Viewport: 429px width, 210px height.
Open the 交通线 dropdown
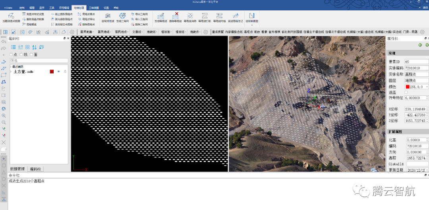137,32
